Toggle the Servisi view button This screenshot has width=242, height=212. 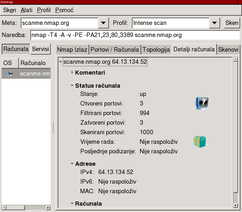click(40, 49)
